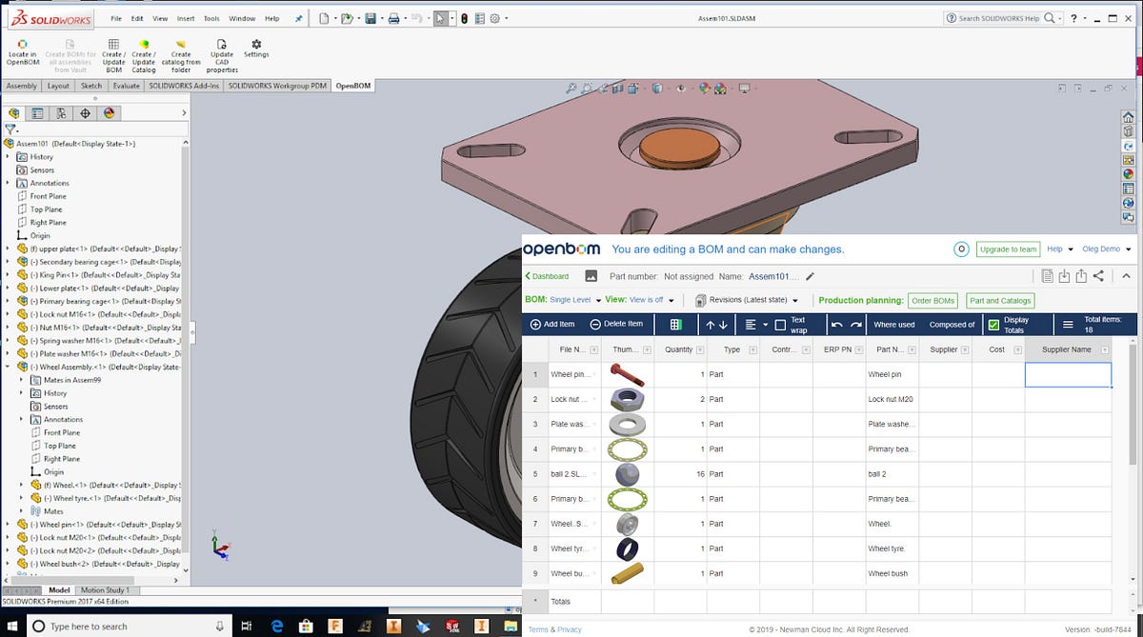Image resolution: width=1143 pixels, height=637 pixels.
Task: Open OpenBOM Settings gear in ribbon
Action: (256, 43)
